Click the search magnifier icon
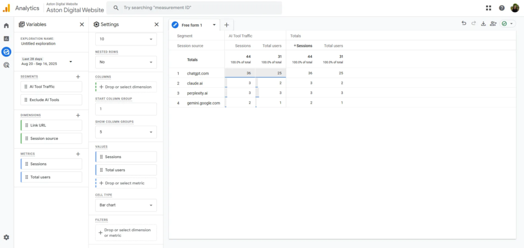524x248 pixels. coord(116,8)
